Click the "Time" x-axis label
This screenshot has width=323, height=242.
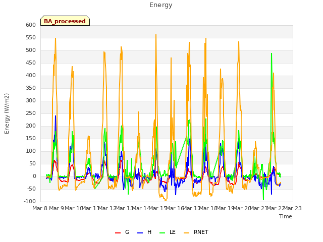click(x=286, y=216)
